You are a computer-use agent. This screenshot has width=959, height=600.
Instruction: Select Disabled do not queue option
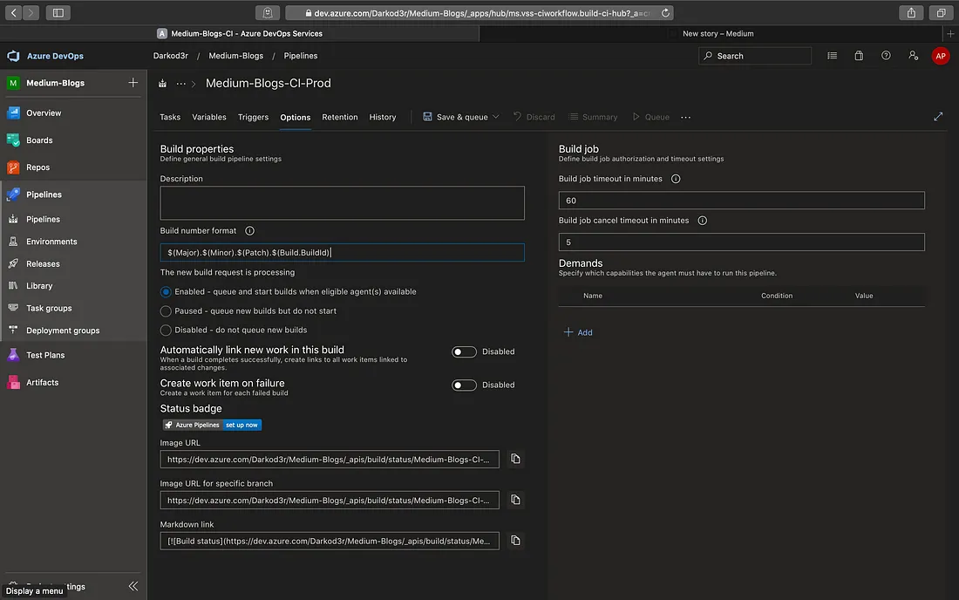(166, 330)
